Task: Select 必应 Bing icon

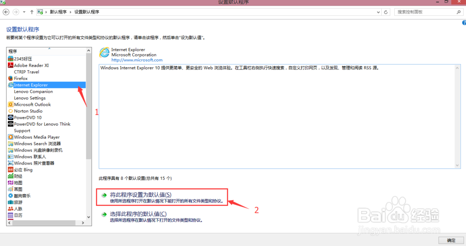Action: [x=10, y=170]
